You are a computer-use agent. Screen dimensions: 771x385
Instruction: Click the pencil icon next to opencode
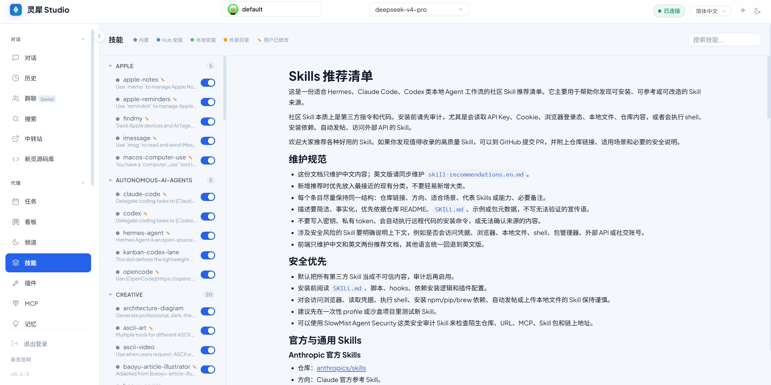(157, 272)
